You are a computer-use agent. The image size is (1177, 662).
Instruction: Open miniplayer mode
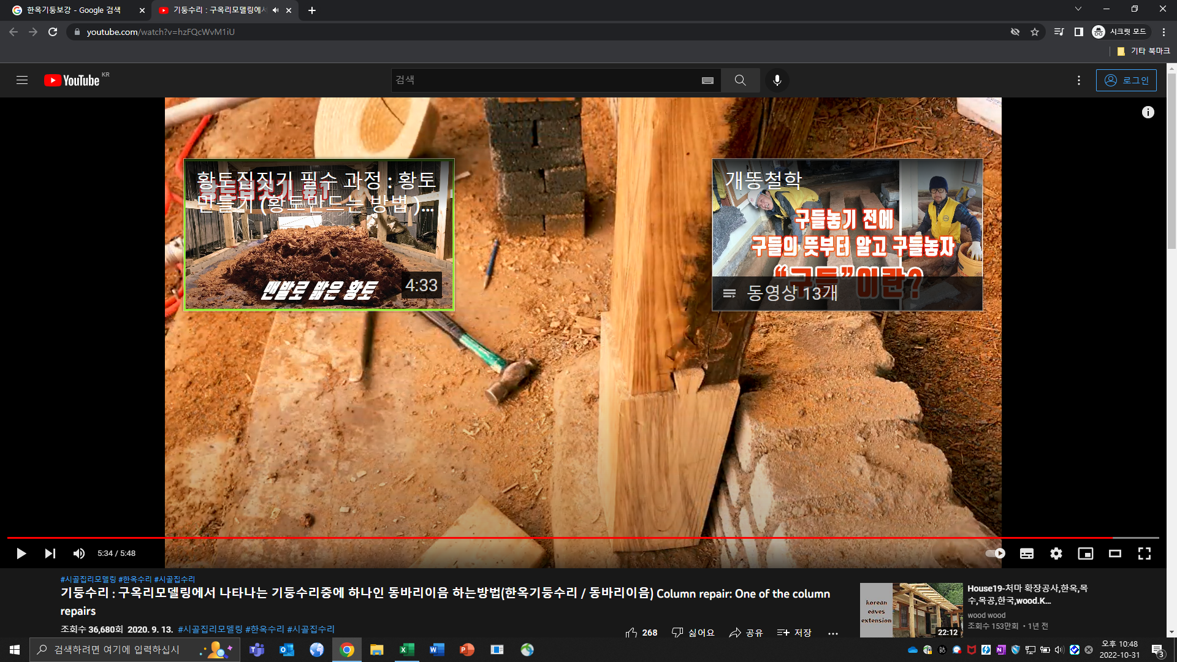1085,554
